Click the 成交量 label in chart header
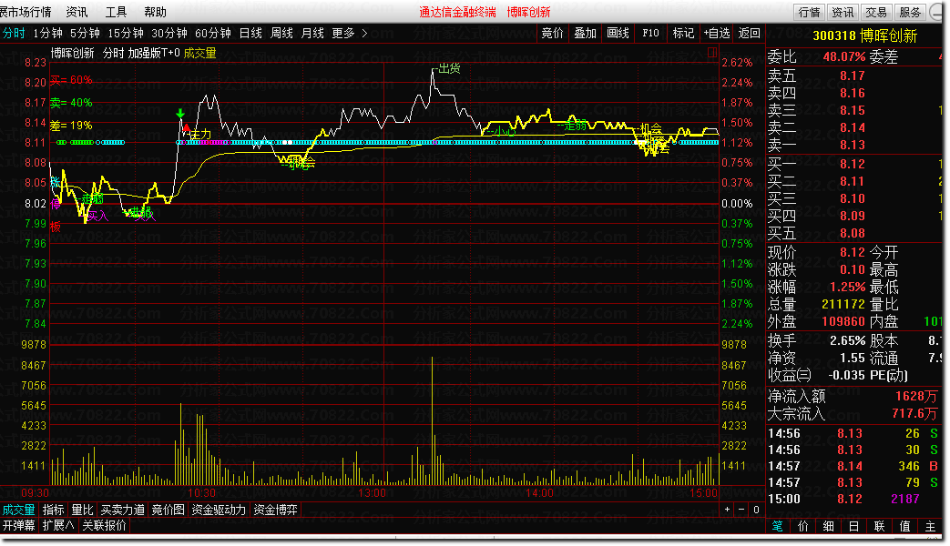Image resolution: width=950 pixels, height=546 pixels. point(199,54)
